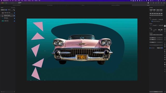Move layer Backward one step

coord(158,10)
